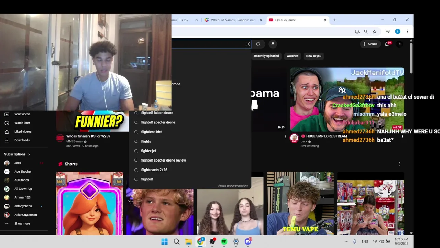Open the Windows Start menu
440x248 pixels.
tap(165, 241)
